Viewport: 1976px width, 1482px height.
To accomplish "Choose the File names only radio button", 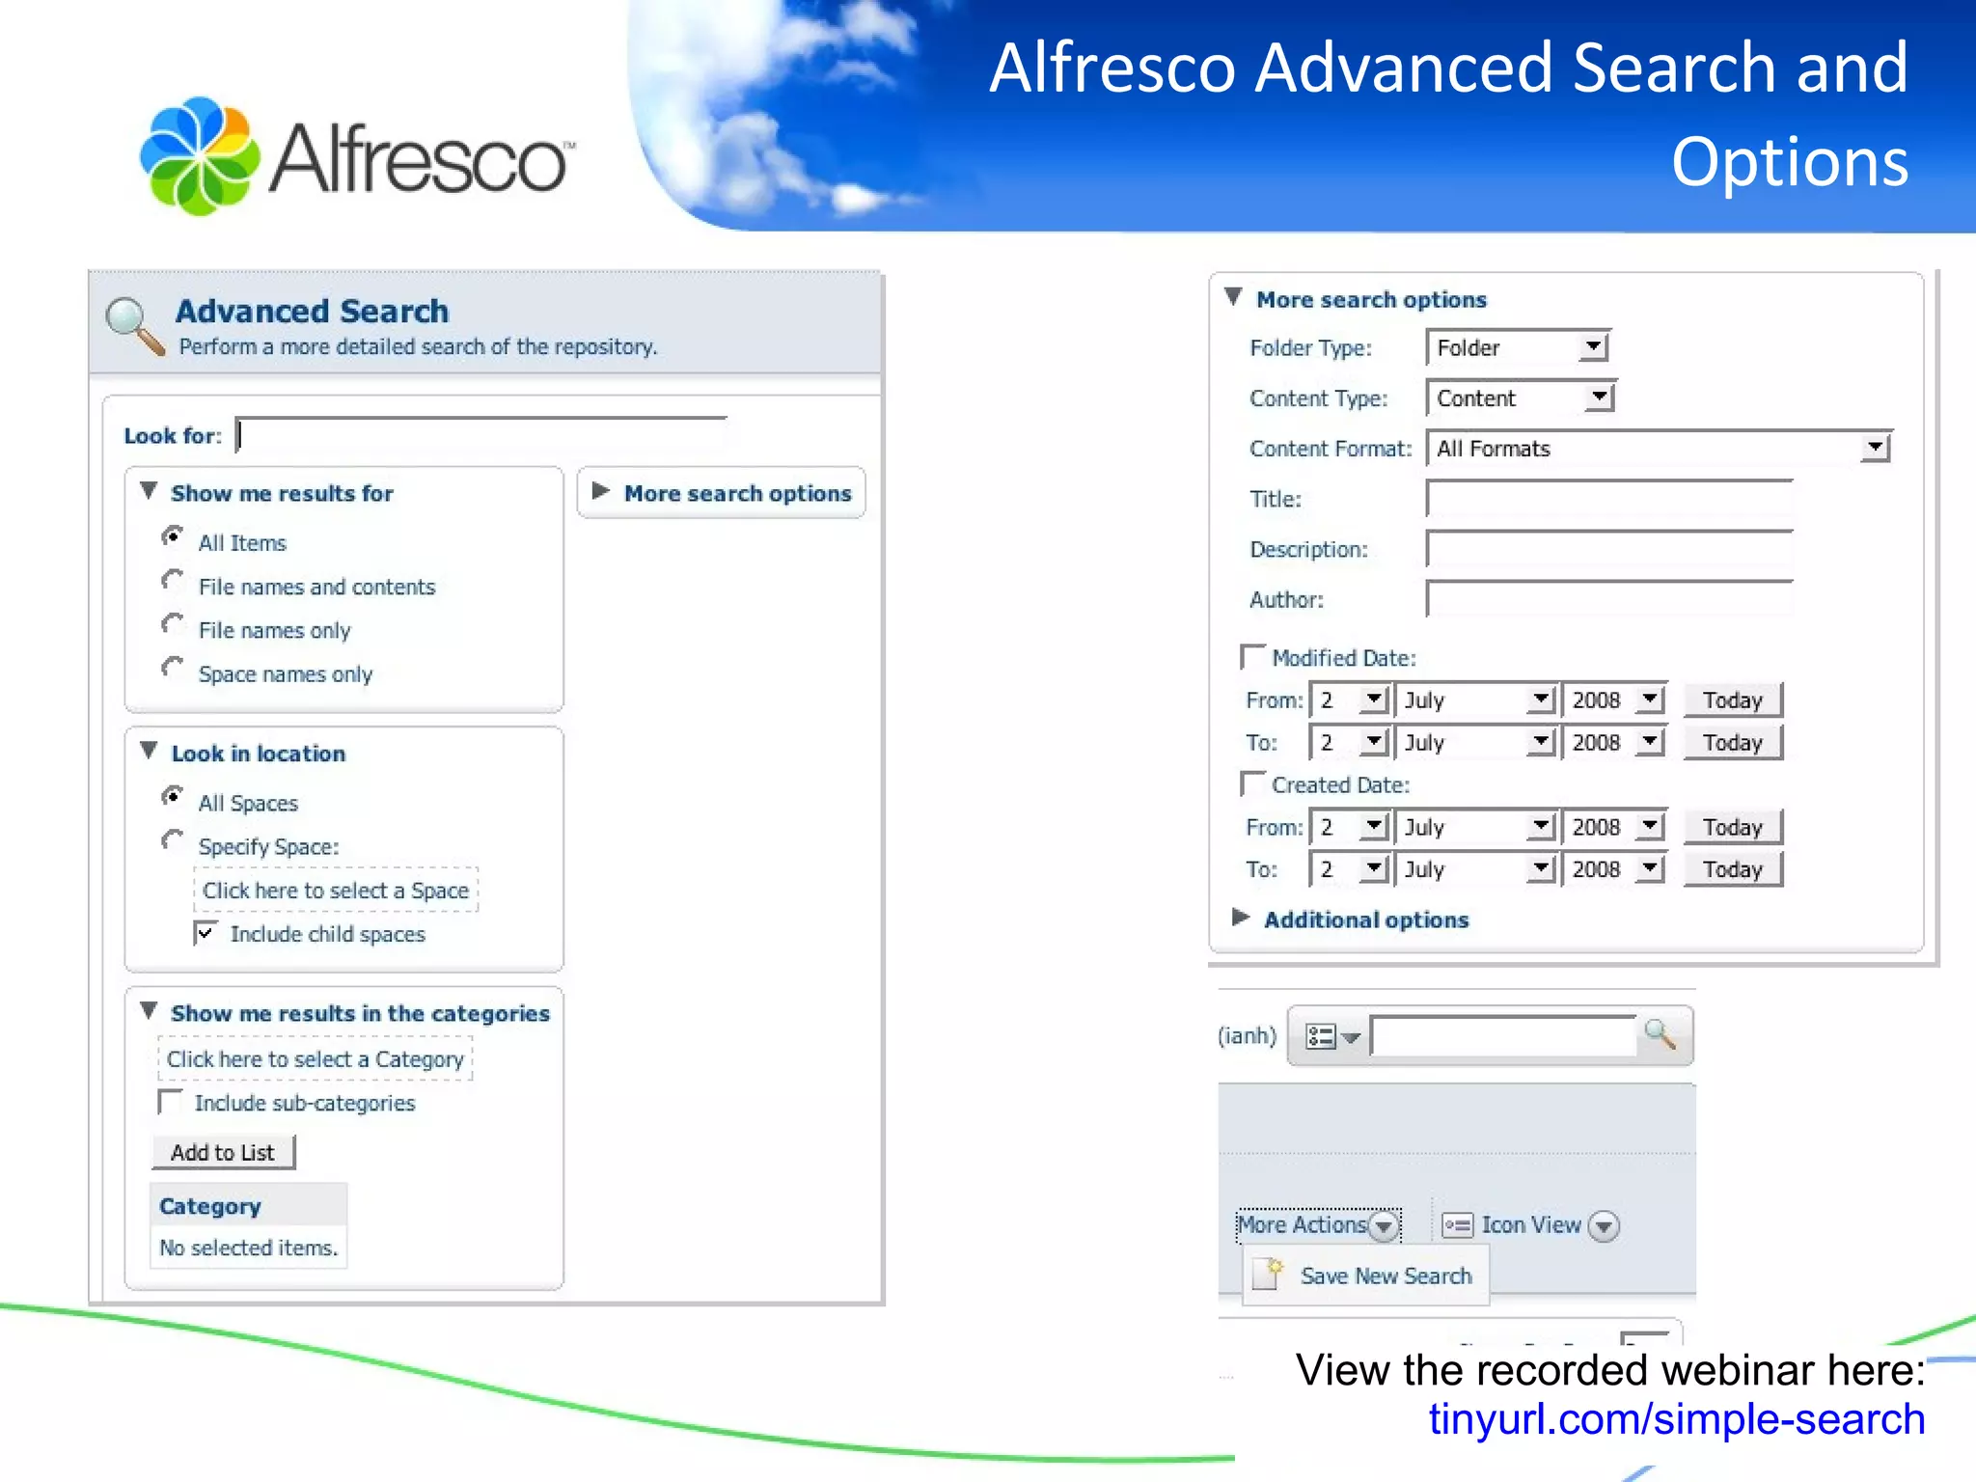I will point(173,624).
